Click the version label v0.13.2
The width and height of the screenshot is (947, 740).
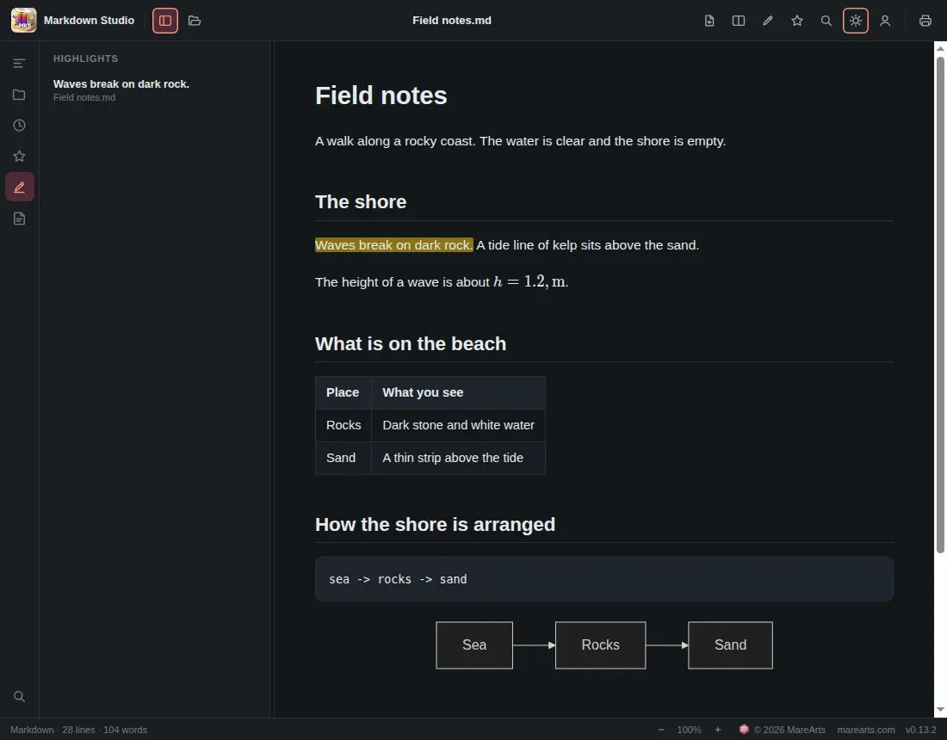[920, 730]
